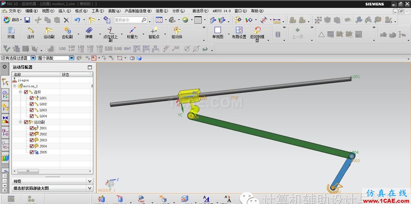411x204 pixels.
Task: Collapse the motion_1 tree node
Action: point(15,86)
